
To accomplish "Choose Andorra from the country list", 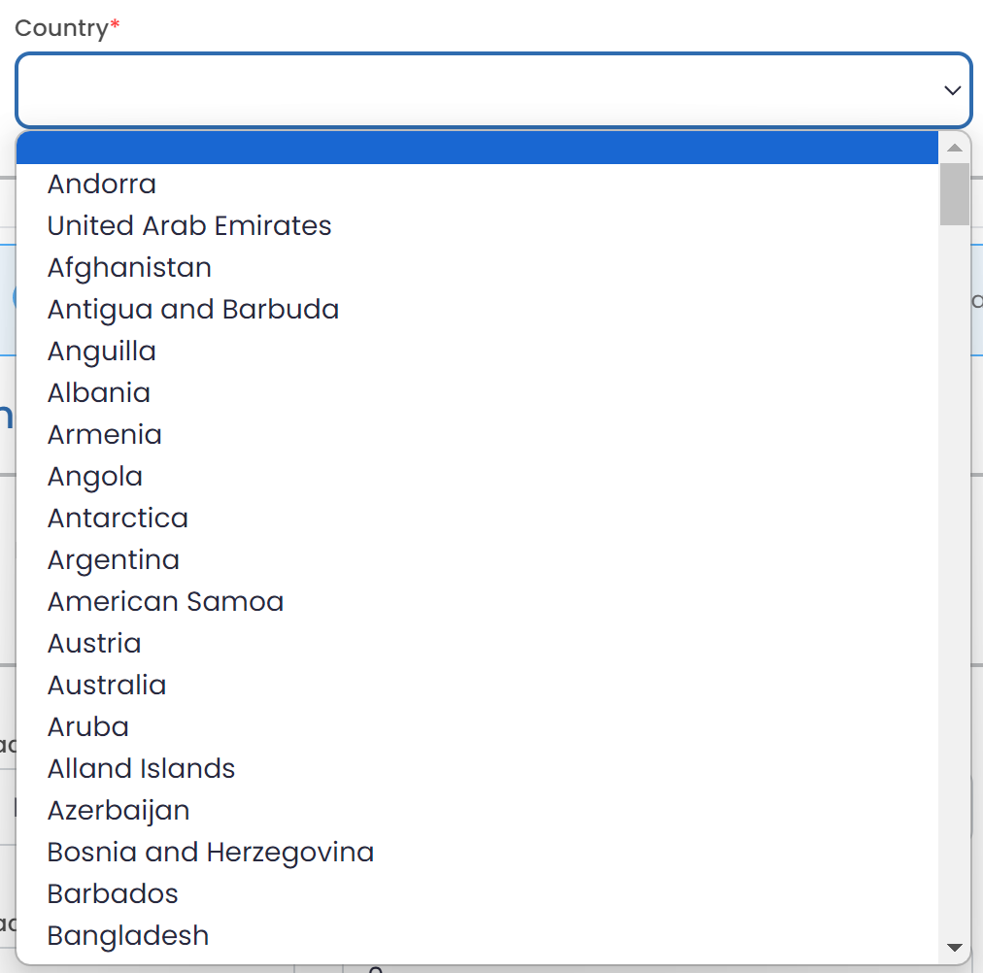I will pyautogui.click(x=102, y=184).
